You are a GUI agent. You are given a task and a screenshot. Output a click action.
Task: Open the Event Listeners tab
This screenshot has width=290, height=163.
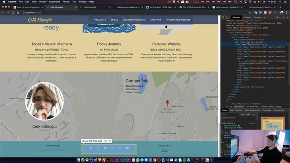tap(236, 110)
